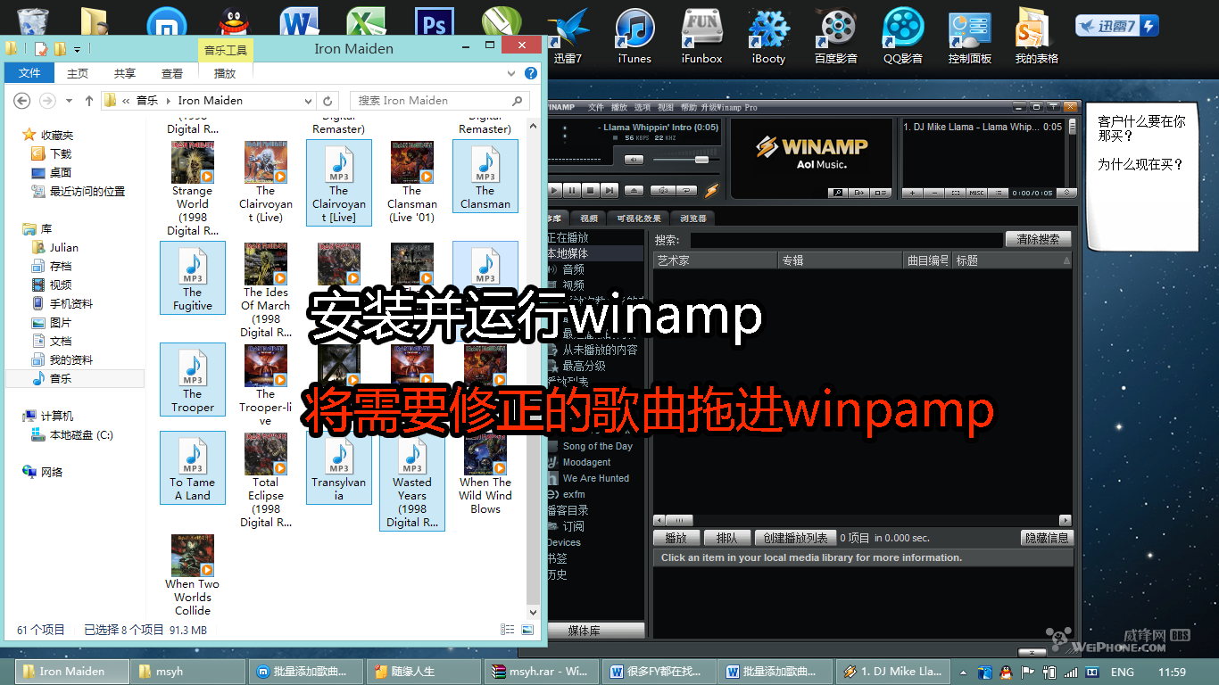Toggle shuffle in Winamp
The image size is (1219, 685).
click(x=663, y=190)
